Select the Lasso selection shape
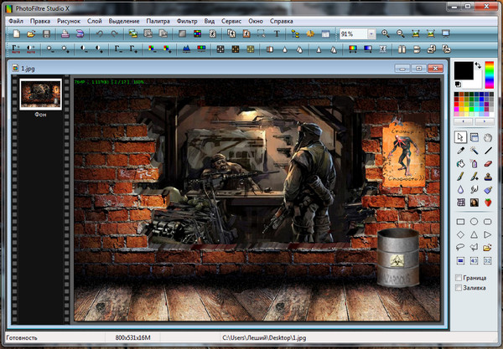Image resolution: width=503 pixels, height=349 pixels. click(460, 249)
